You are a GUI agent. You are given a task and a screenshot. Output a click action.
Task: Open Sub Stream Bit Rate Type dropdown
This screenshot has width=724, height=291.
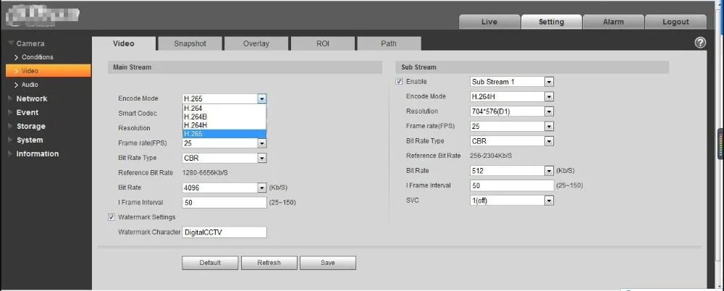(x=549, y=141)
